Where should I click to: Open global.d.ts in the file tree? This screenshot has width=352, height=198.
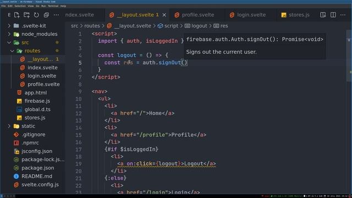coord(32,109)
